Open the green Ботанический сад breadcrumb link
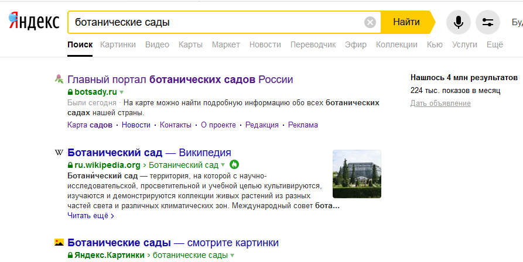 183,165
